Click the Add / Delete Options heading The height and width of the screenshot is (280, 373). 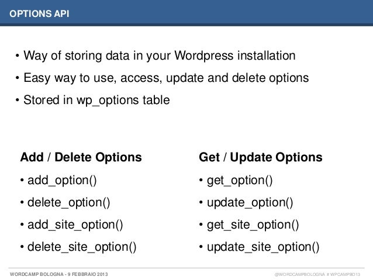pyautogui.click(x=81, y=157)
